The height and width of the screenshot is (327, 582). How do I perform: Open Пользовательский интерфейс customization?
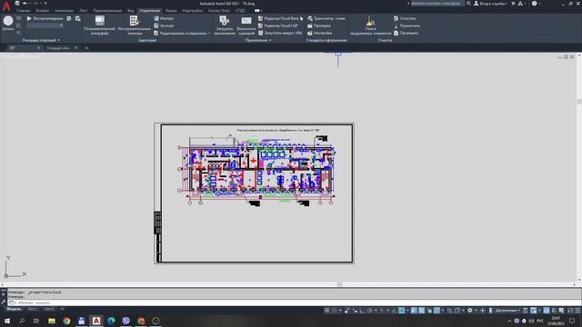tap(99, 25)
